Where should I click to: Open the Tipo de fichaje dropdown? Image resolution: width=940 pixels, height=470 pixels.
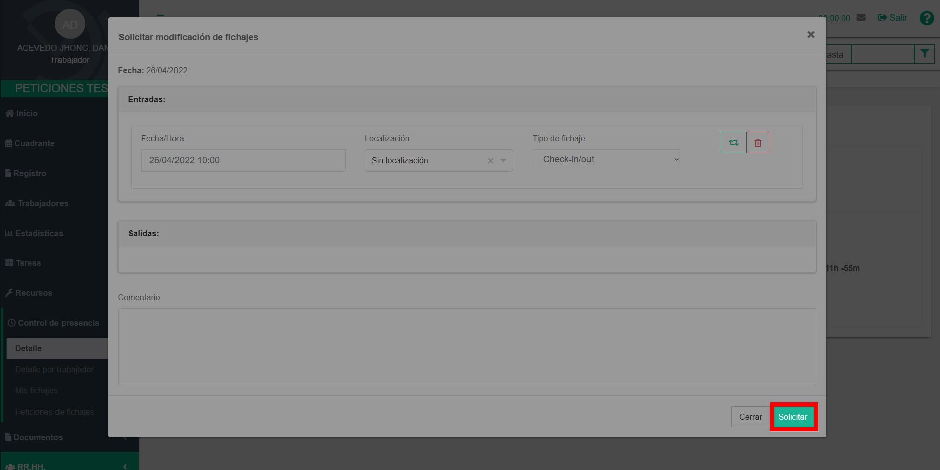[x=606, y=159]
